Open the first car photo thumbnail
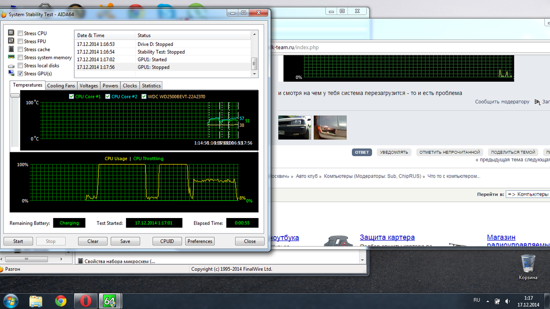550x309 pixels. pos(294,127)
